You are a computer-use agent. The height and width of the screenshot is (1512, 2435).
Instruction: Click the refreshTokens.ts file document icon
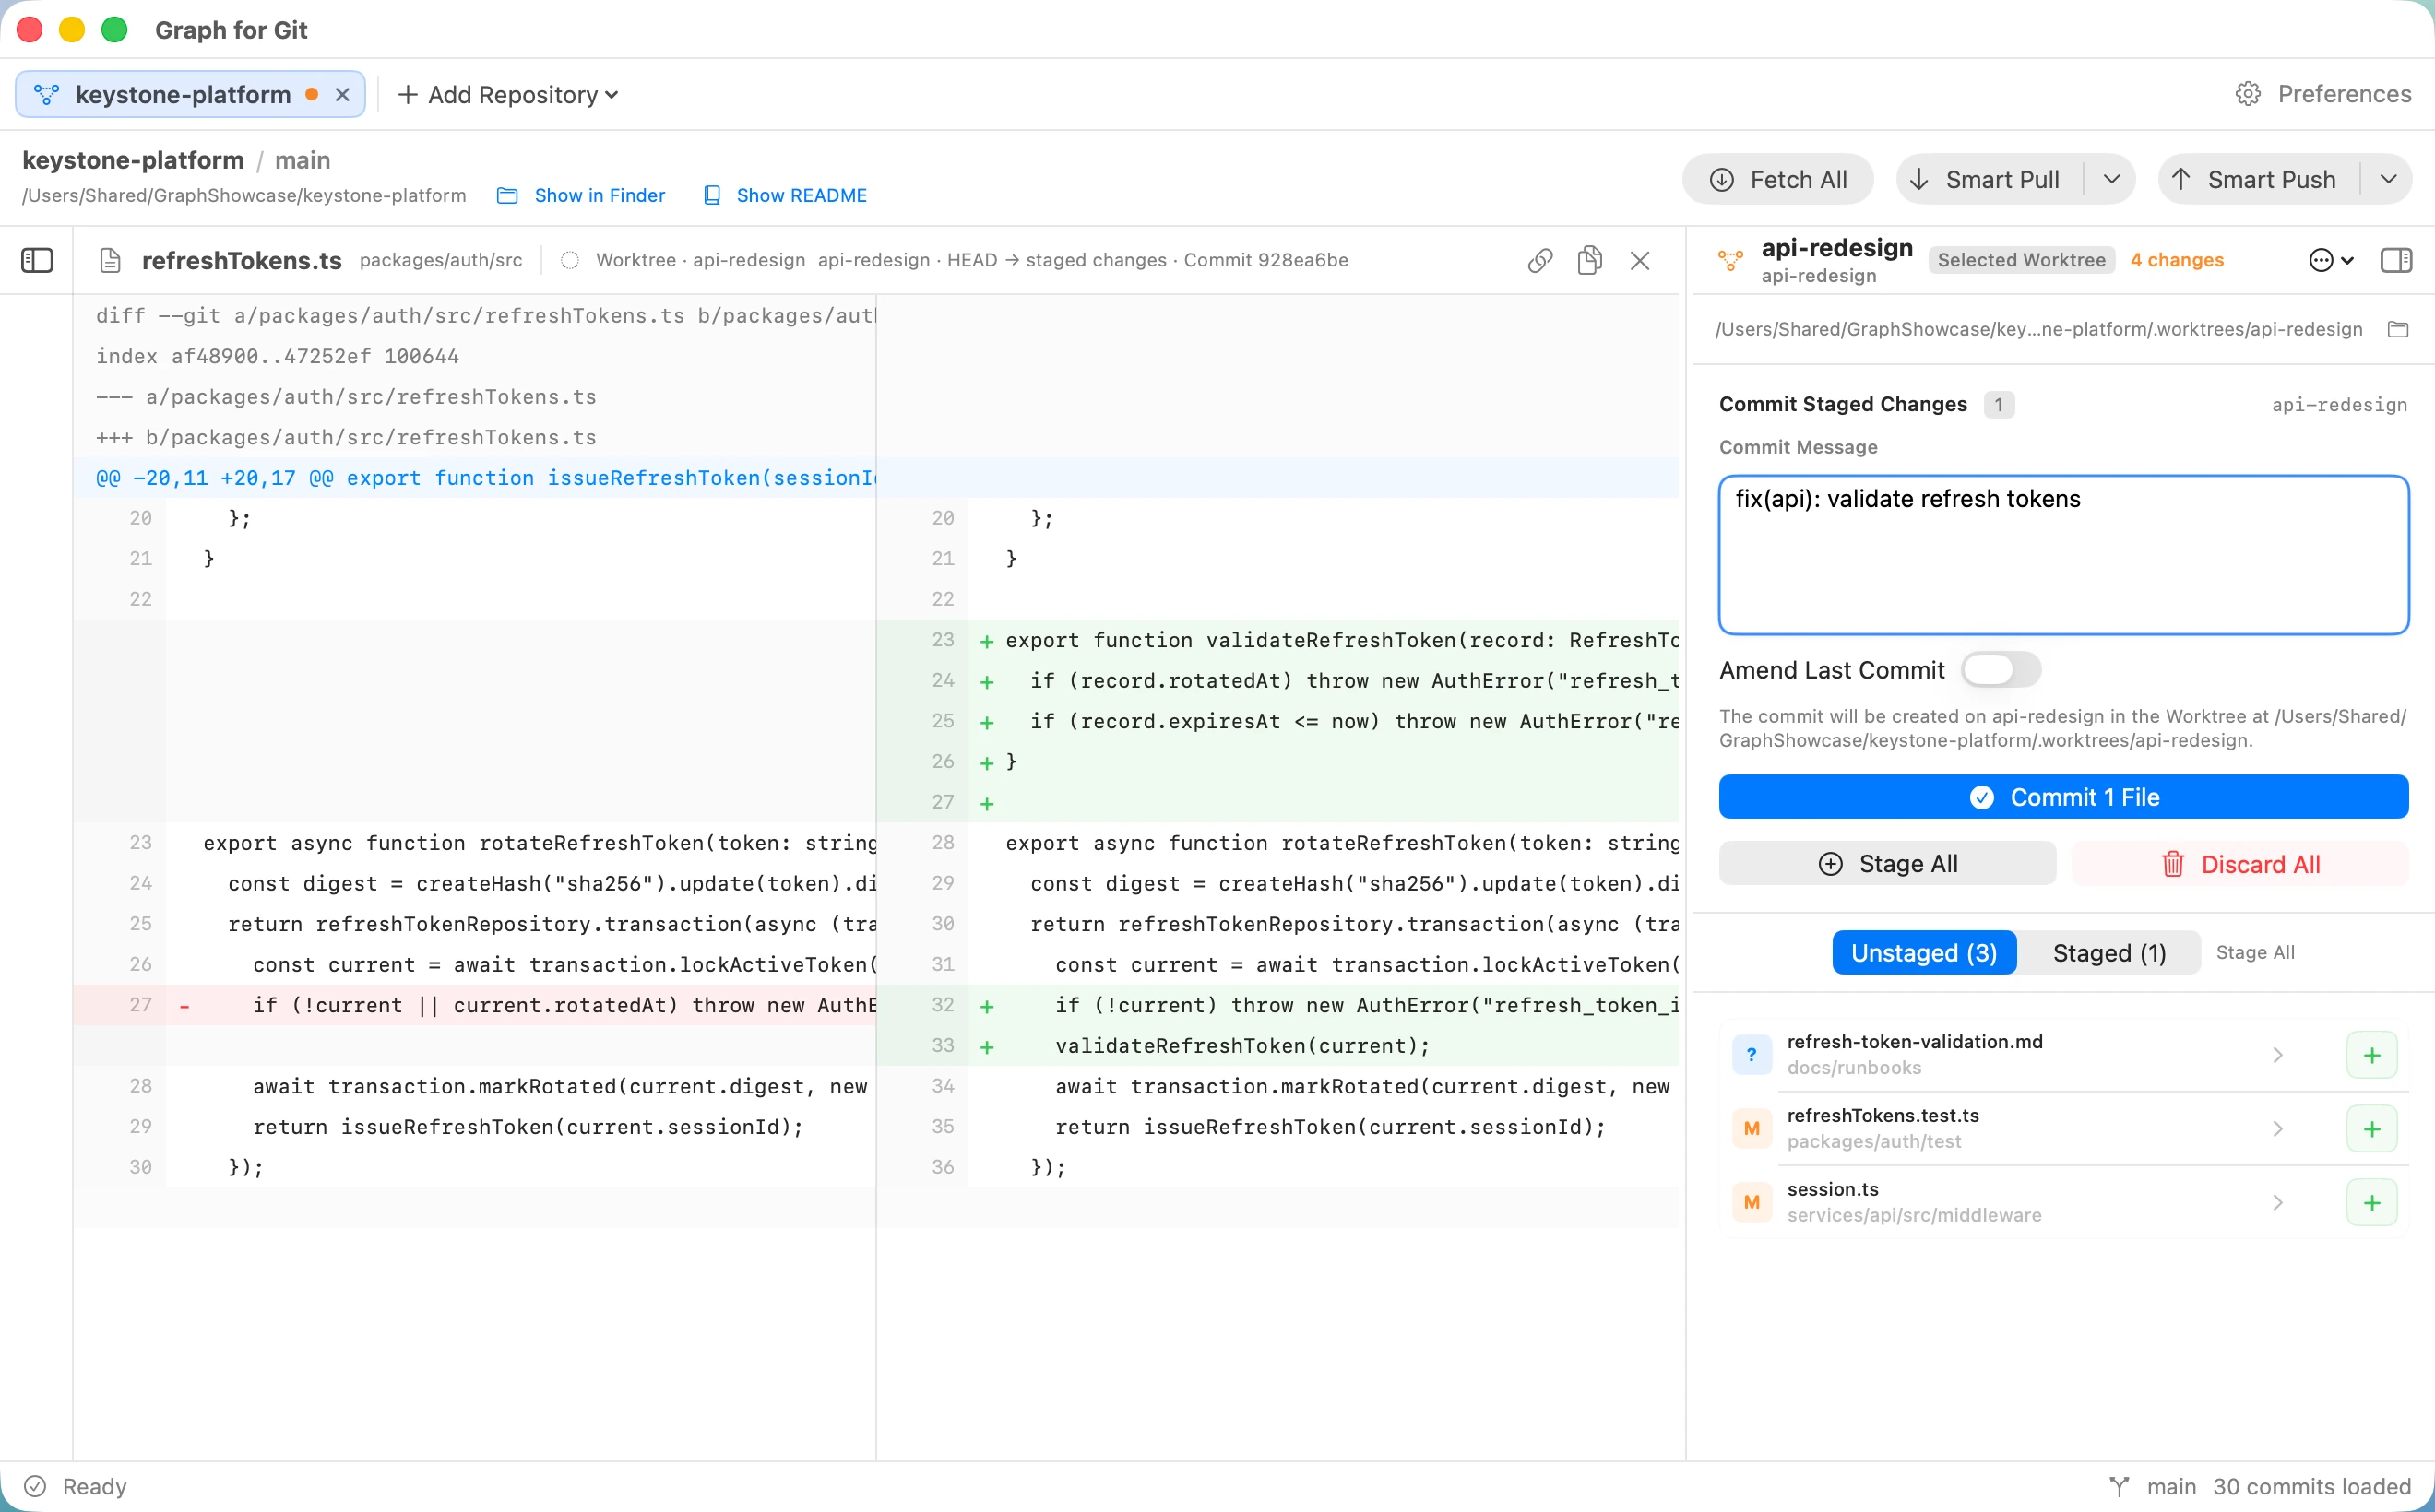click(110, 261)
